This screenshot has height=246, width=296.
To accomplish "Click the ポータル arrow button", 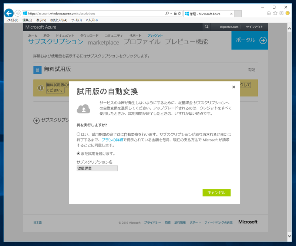I will pos(250,40).
